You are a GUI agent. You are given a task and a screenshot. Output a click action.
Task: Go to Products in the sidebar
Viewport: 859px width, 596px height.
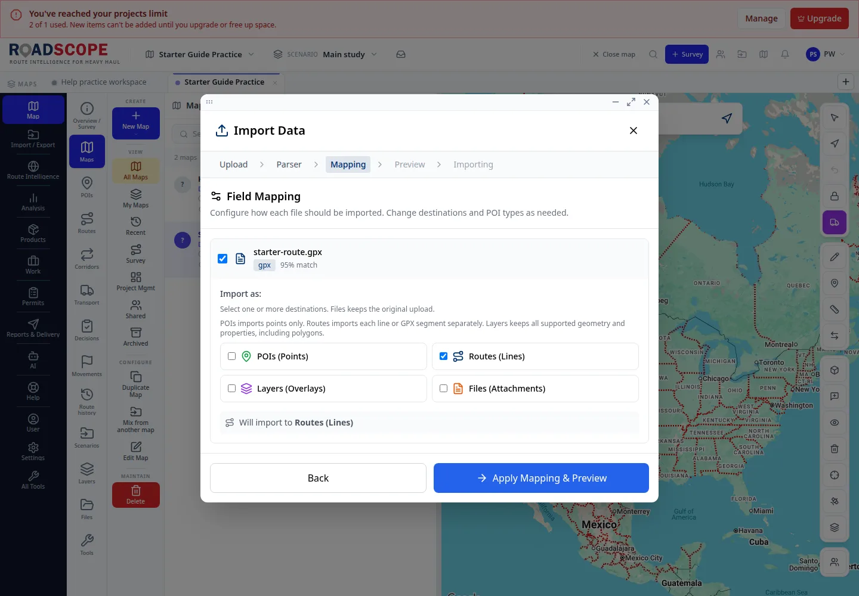click(33, 233)
